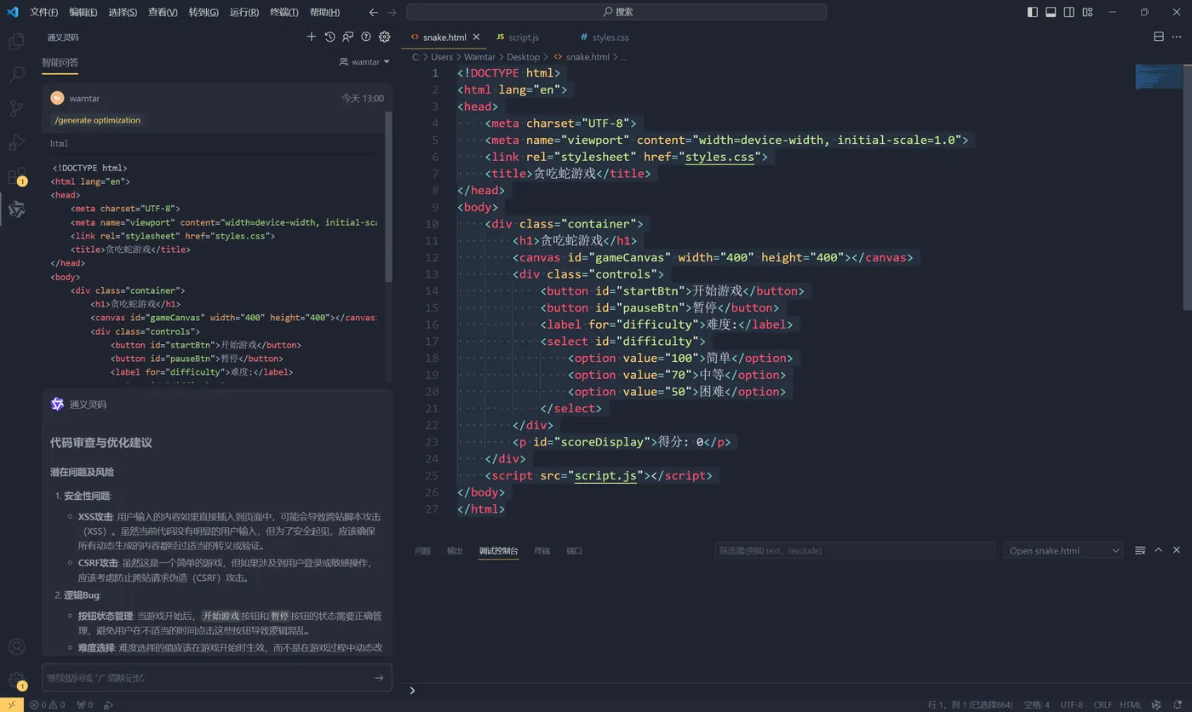Viewport: 1192px width, 712px height.
Task: Select the 智能问答 tab
Action: tap(60, 62)
